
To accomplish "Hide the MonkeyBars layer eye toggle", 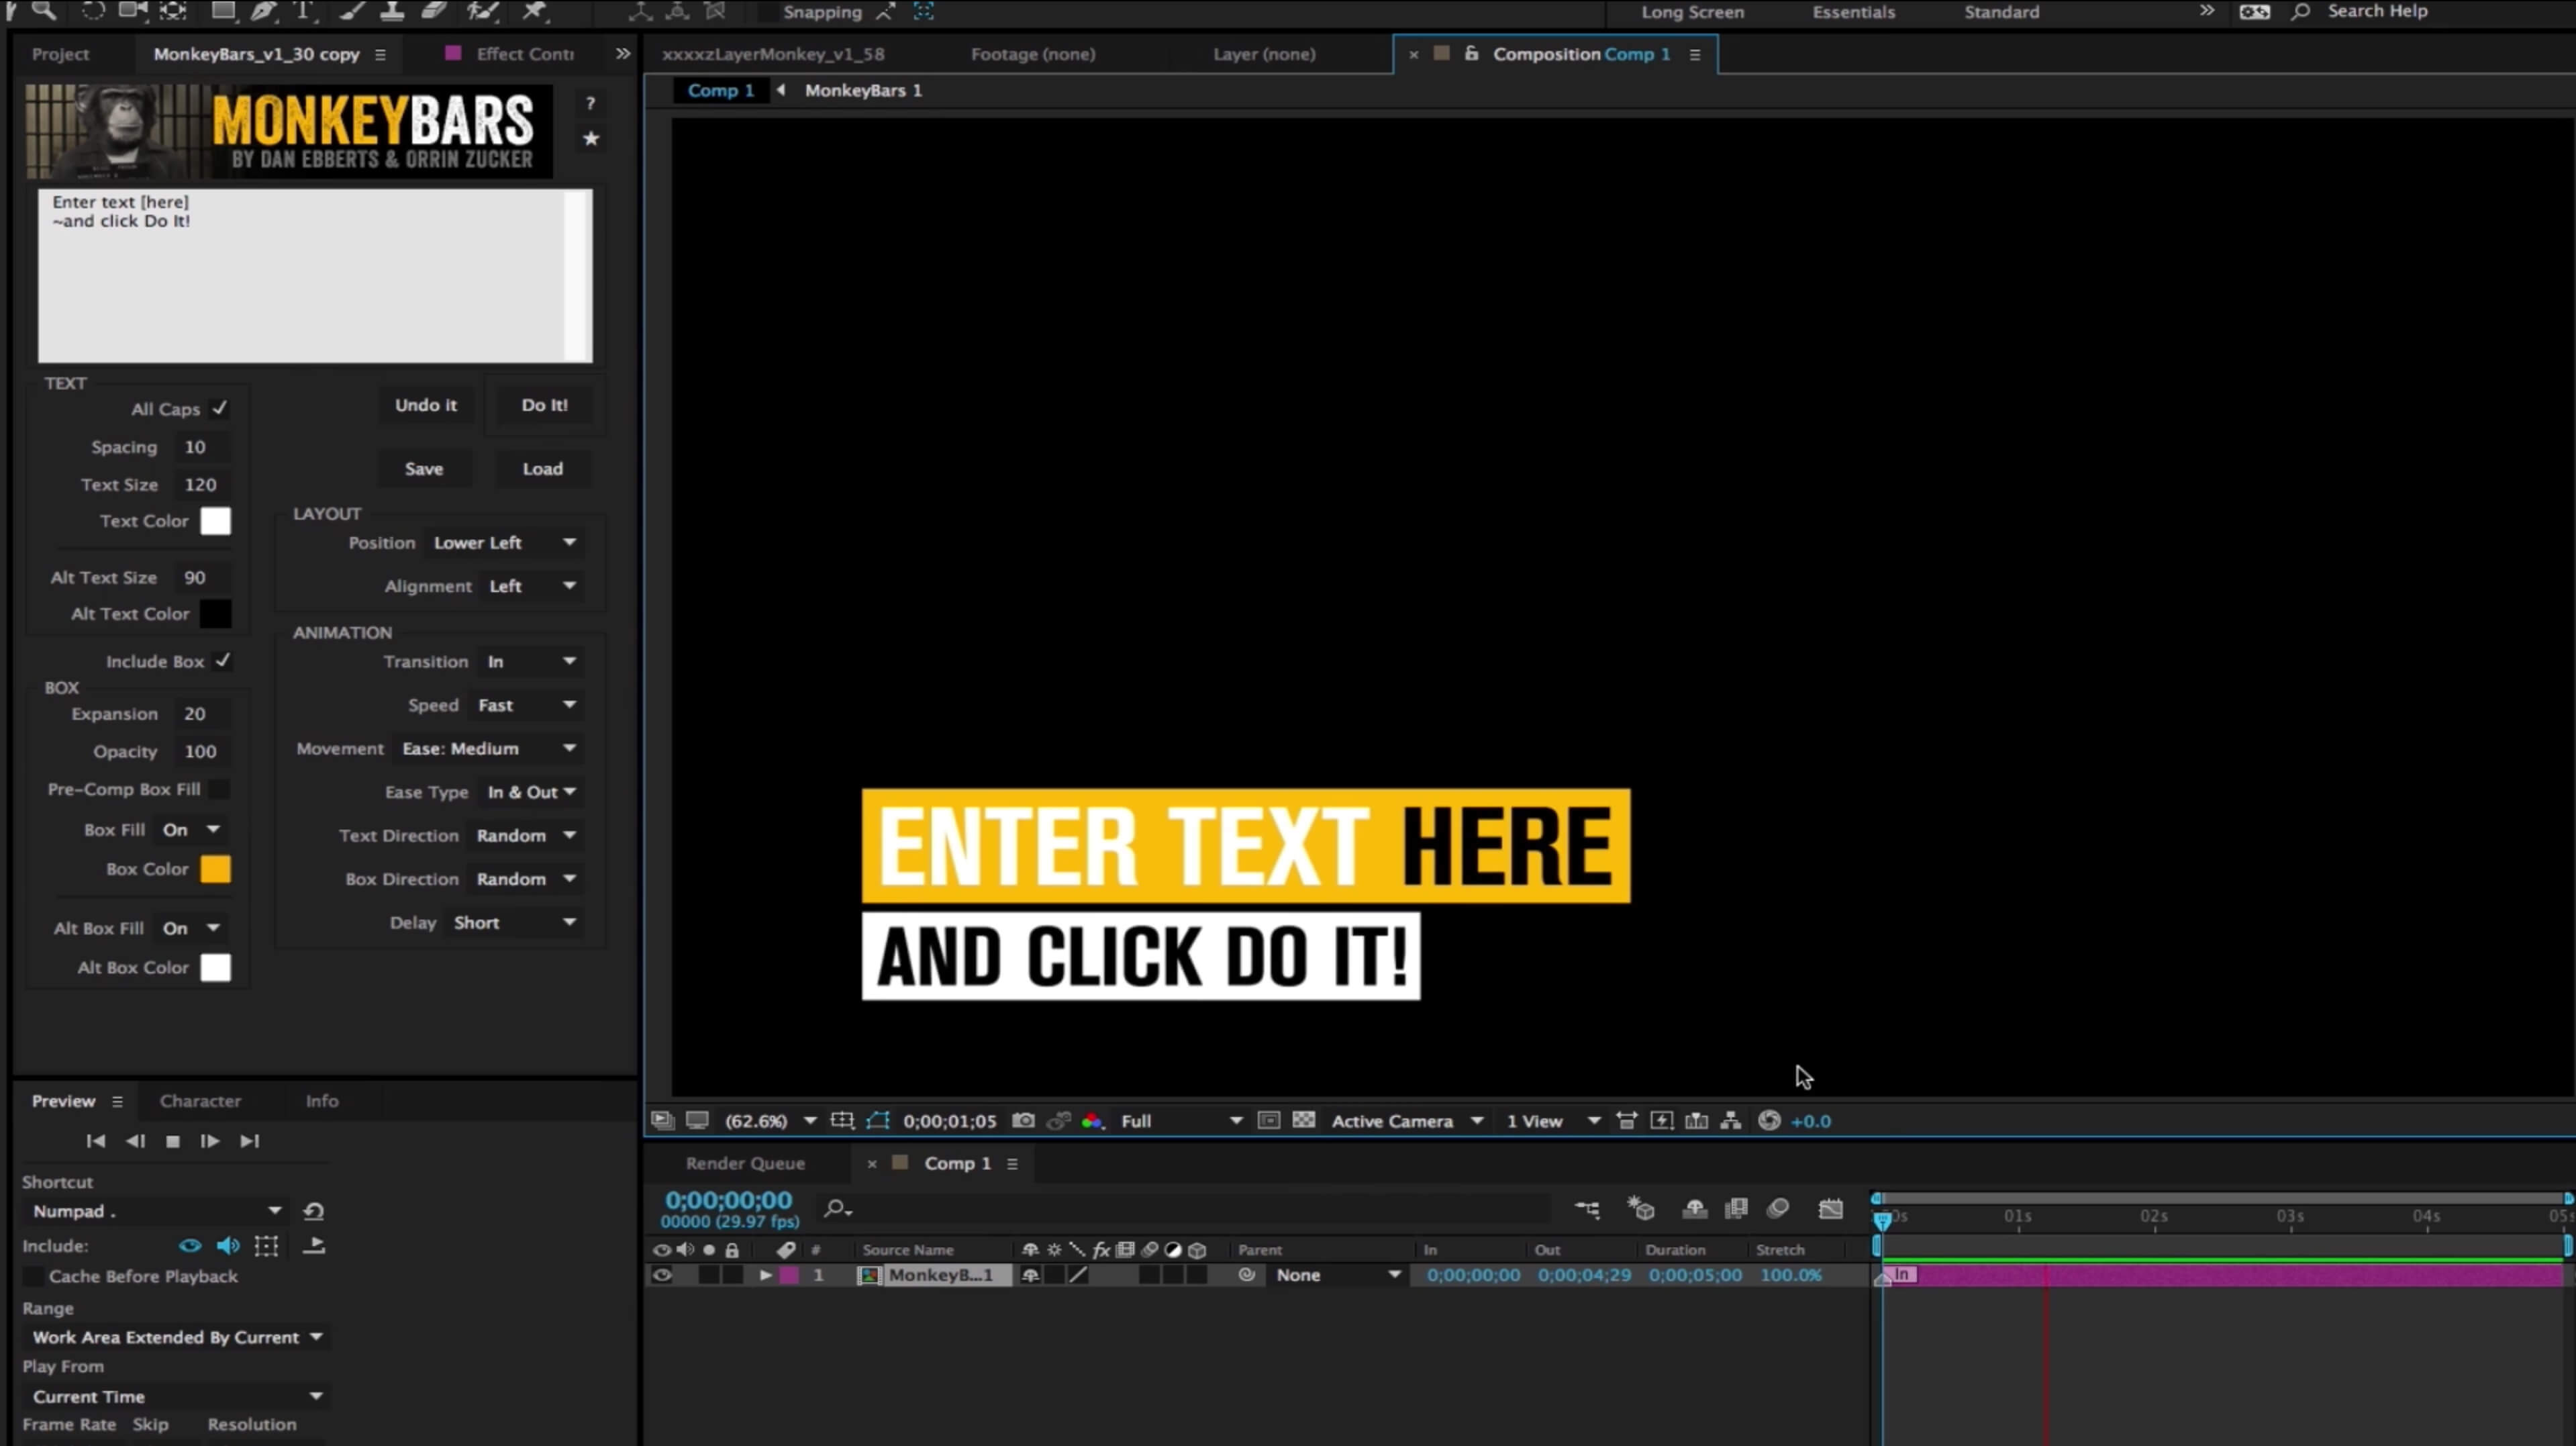I will 662,1275.
